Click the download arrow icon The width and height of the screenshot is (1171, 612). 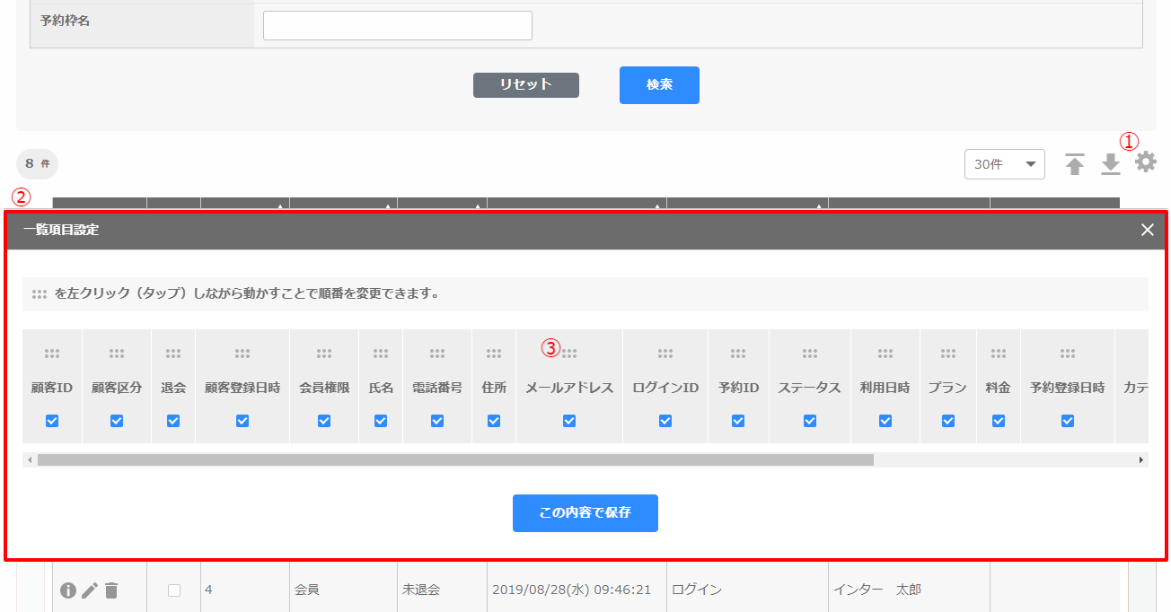[1111, 164]
